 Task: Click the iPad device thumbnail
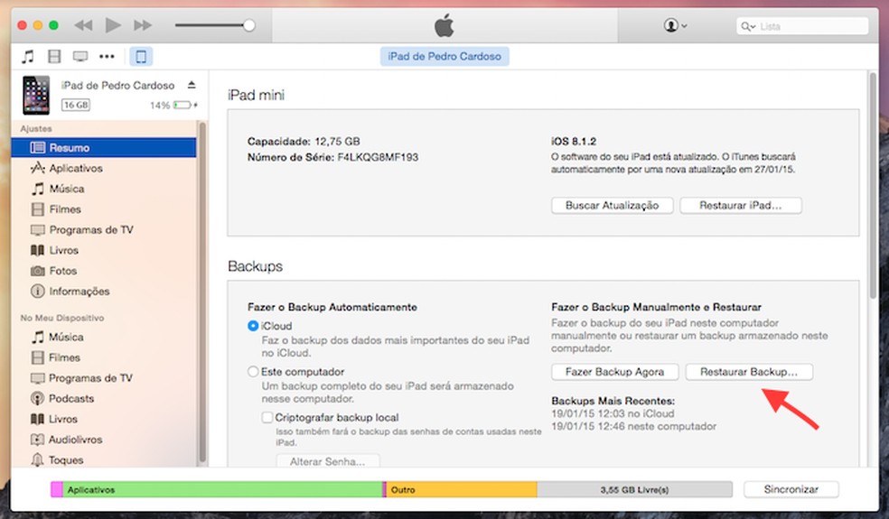click(x=36, y=95)
